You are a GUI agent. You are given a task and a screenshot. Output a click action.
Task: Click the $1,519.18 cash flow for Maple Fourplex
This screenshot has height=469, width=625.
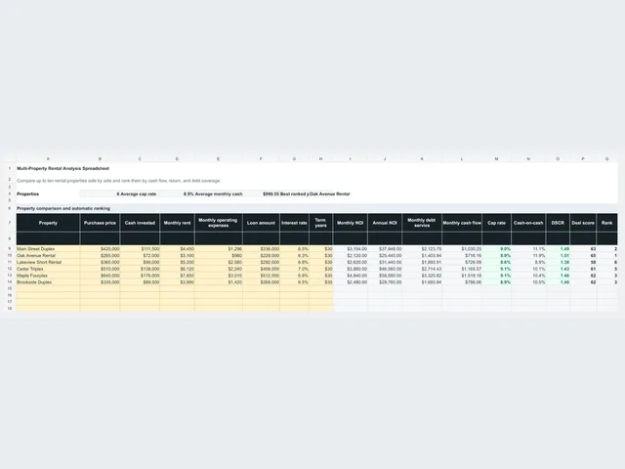pos(462,276)
